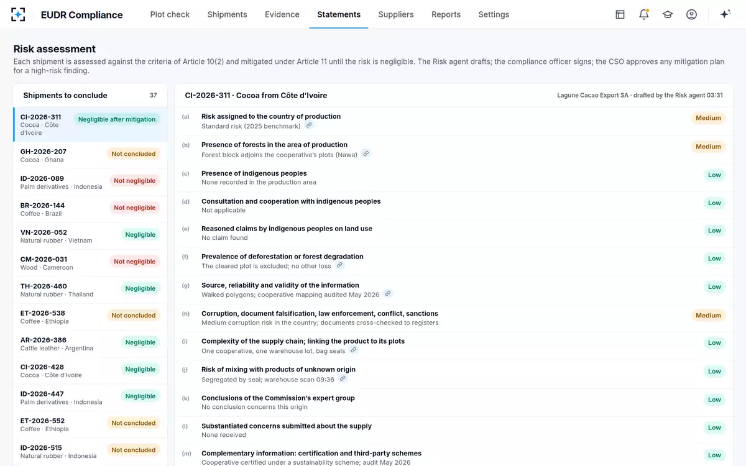This screenshot has height=466, width=746.
Task: Select shipment TH-2026-460 Natural rubber Thailand
Action: (91, 290)
